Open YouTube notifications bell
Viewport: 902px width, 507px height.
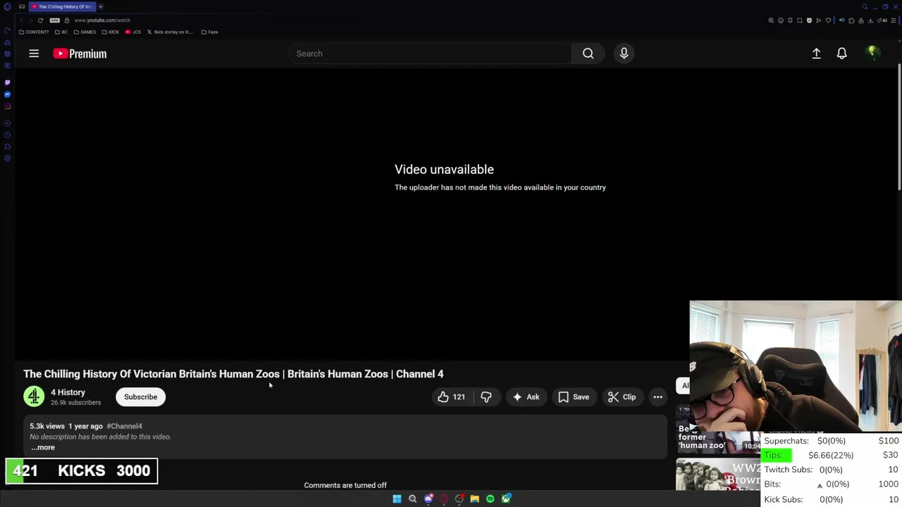(x=841, y=54)
